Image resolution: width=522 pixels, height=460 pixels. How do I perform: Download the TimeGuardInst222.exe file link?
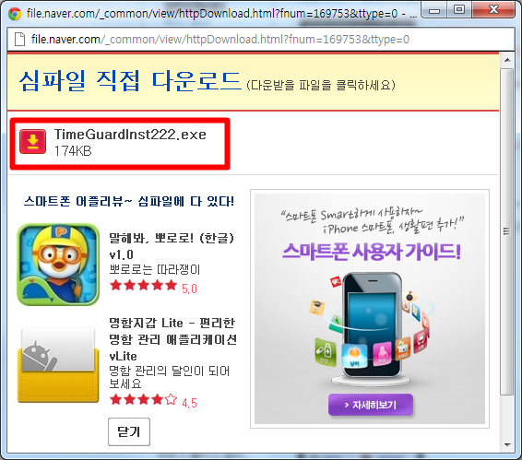click(x=130, y=135)
